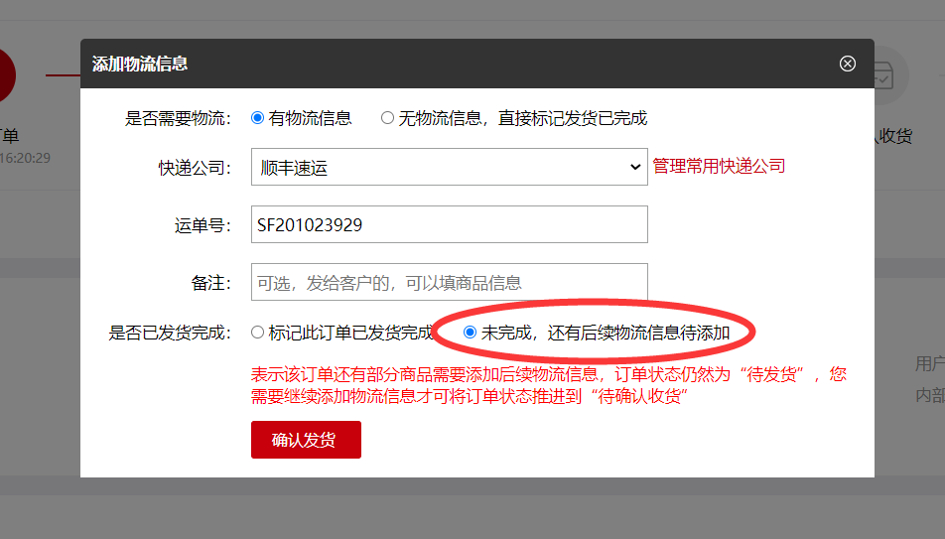Click the 16:20:29 timestamp under first step
The width and height of the screenshot is (945, 539).
[25, 157]
